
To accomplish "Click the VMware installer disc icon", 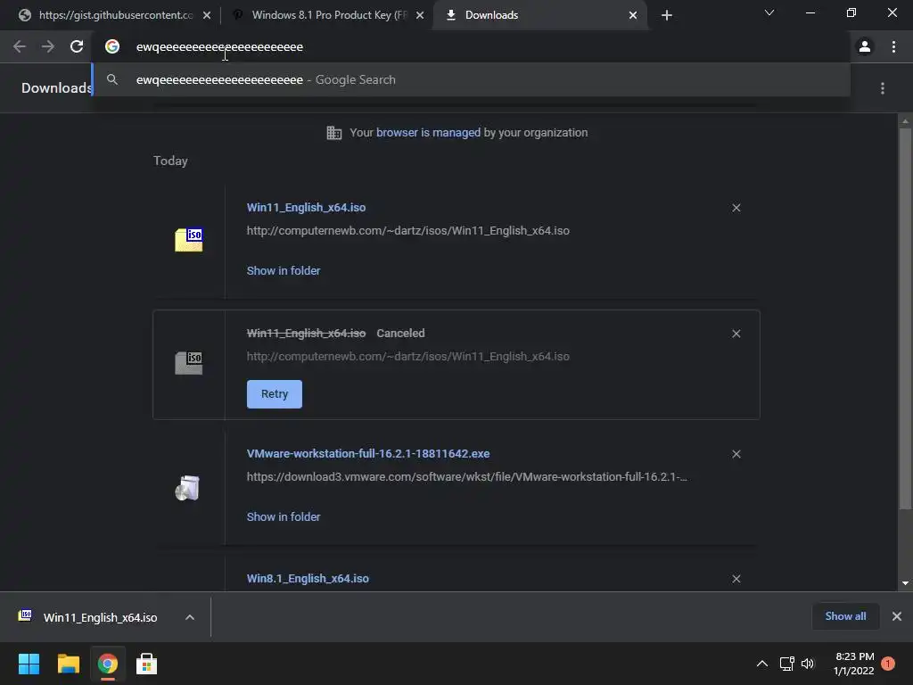I will 187,488.
